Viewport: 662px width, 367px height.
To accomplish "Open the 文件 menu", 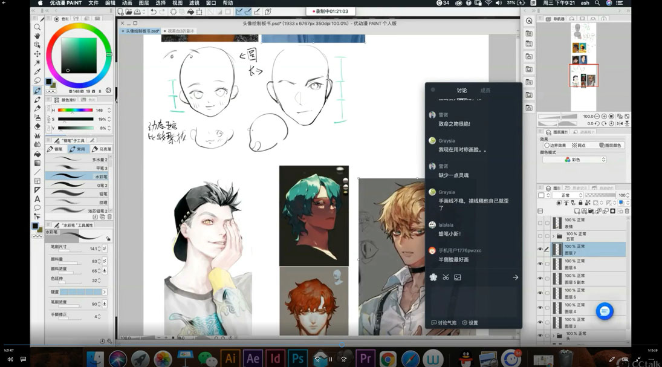I will [x=93, y=3].
